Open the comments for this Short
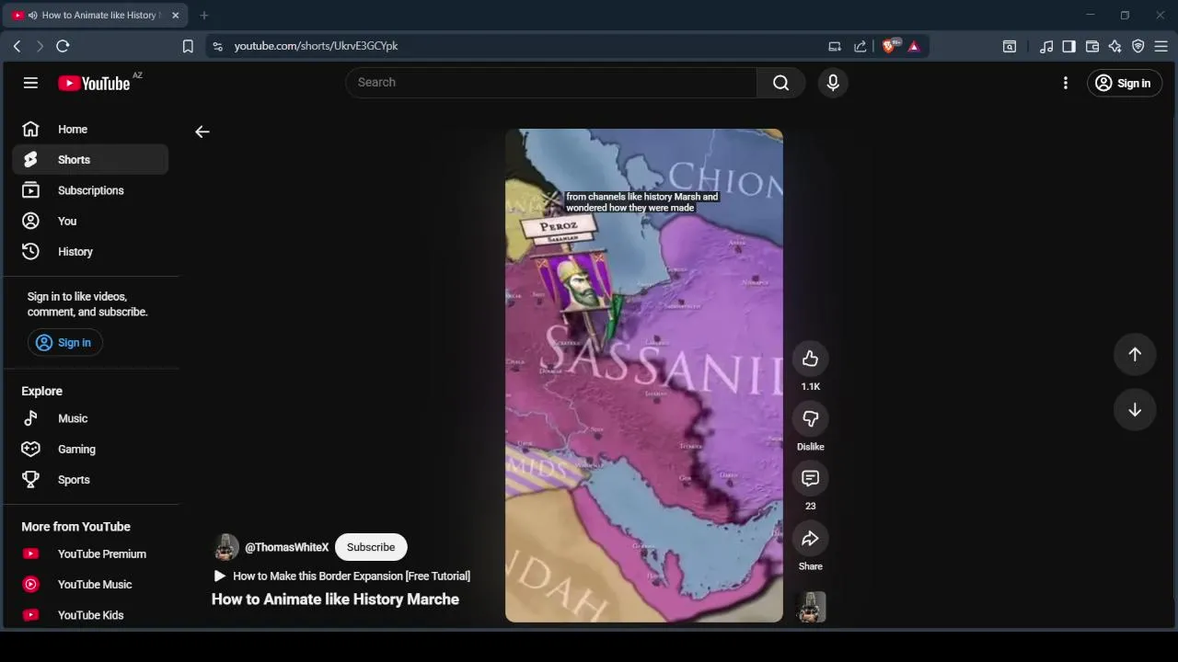This screenshot has height=662, width=1178. coord(811,478)
